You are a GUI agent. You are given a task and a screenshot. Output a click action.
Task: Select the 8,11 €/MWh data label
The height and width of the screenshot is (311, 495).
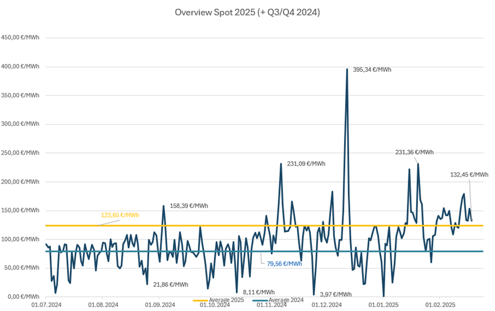pos(259,292)
